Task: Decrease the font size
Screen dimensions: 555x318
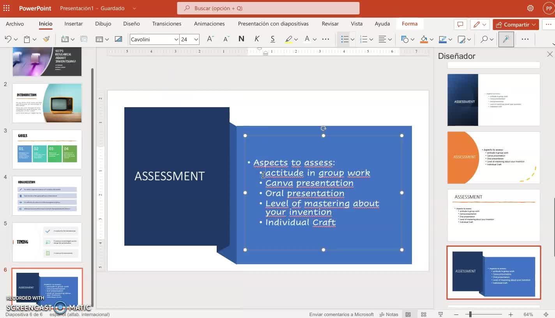Action: pyautogui.click(x=226, y=39)
